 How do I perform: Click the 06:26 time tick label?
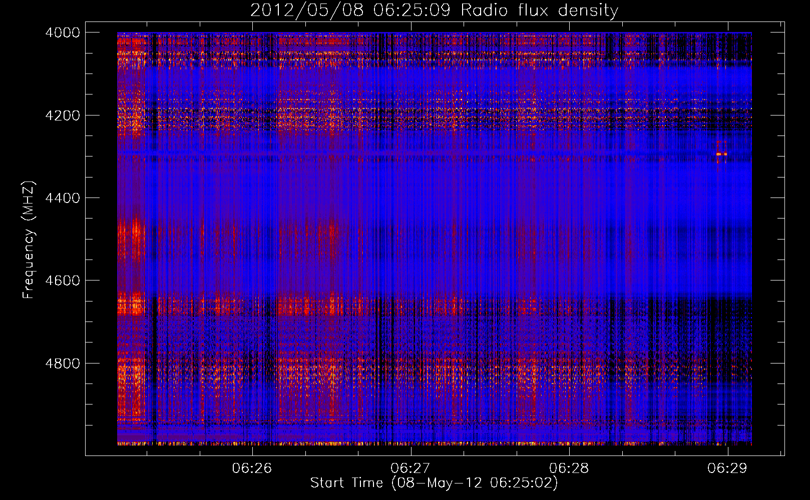click(x=252, y=468)
